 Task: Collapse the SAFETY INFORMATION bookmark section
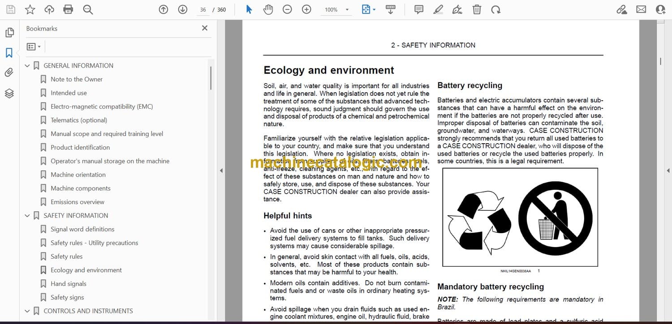click(27, 216)
